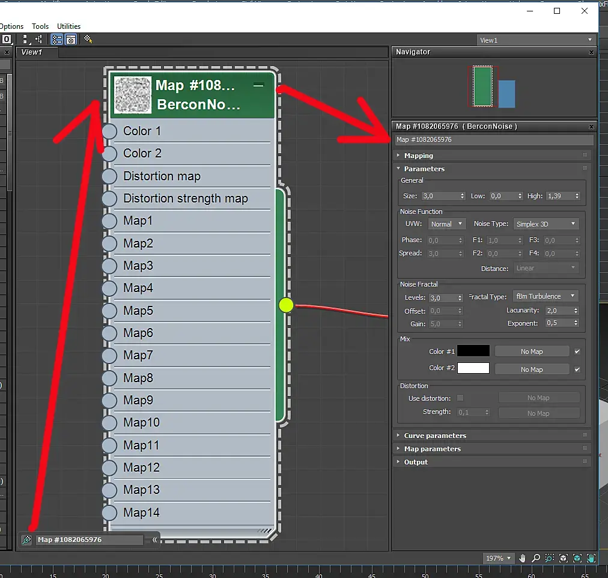The height and width of the screenshot is (578, 608).
Task: Open the black Color #1 swatch
Action: 473,351
